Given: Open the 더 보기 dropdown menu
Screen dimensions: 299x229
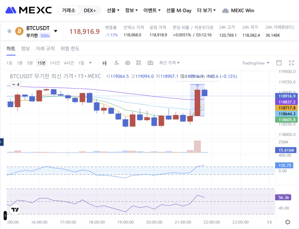Looking at the screenshot, I should click(x=206, y=10).
